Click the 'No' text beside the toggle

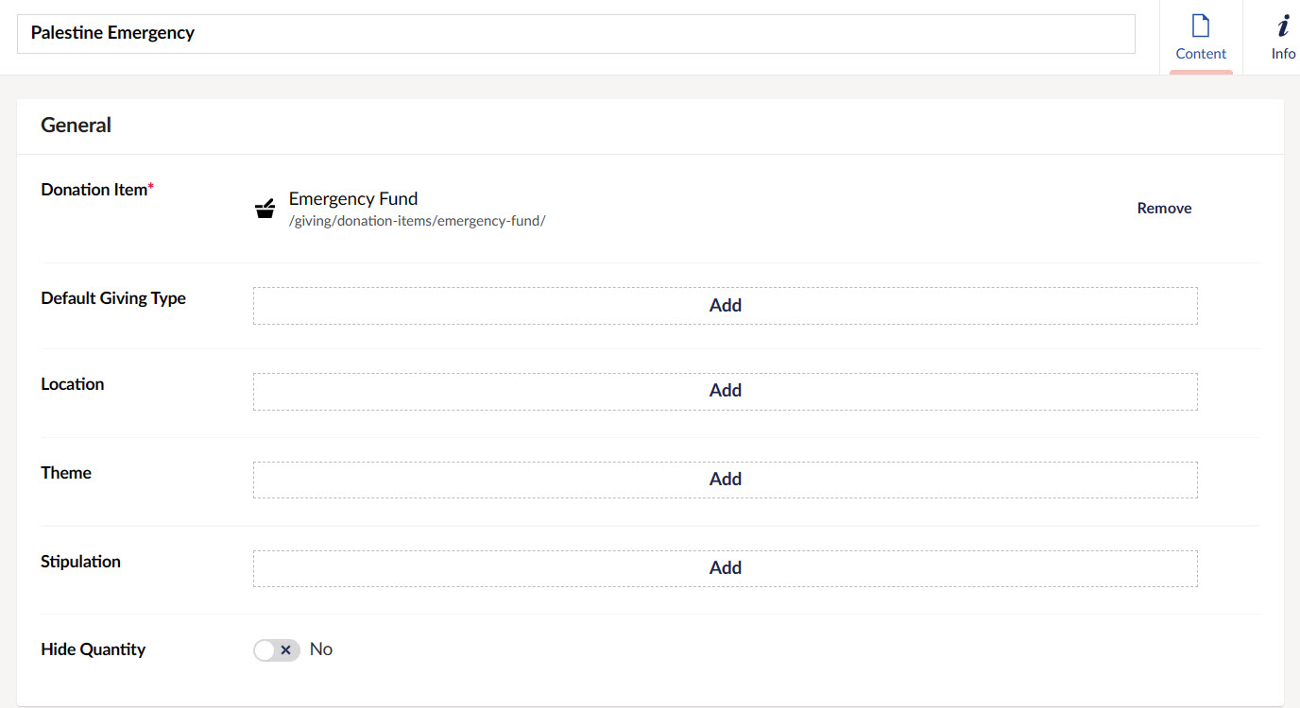[321, 649]
